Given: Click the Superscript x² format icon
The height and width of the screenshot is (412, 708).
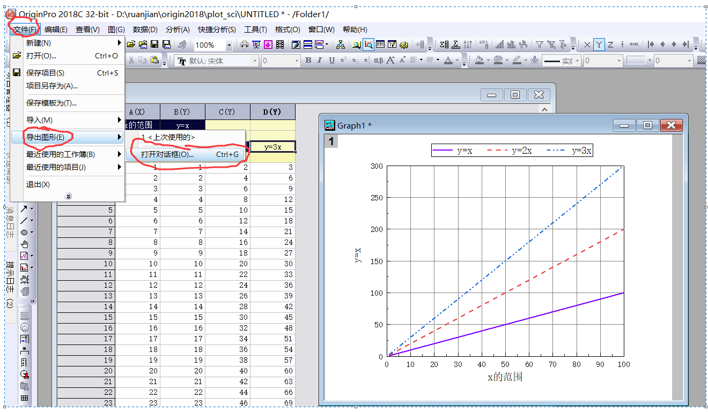Looking at the screenshot, I should pos(343,61).
